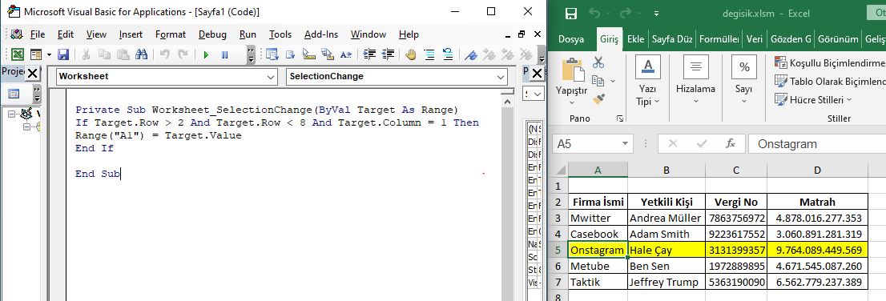Click the Excel Yapıştır paste clipboard icon
886x301 pixels.
[x=572, y=70]
